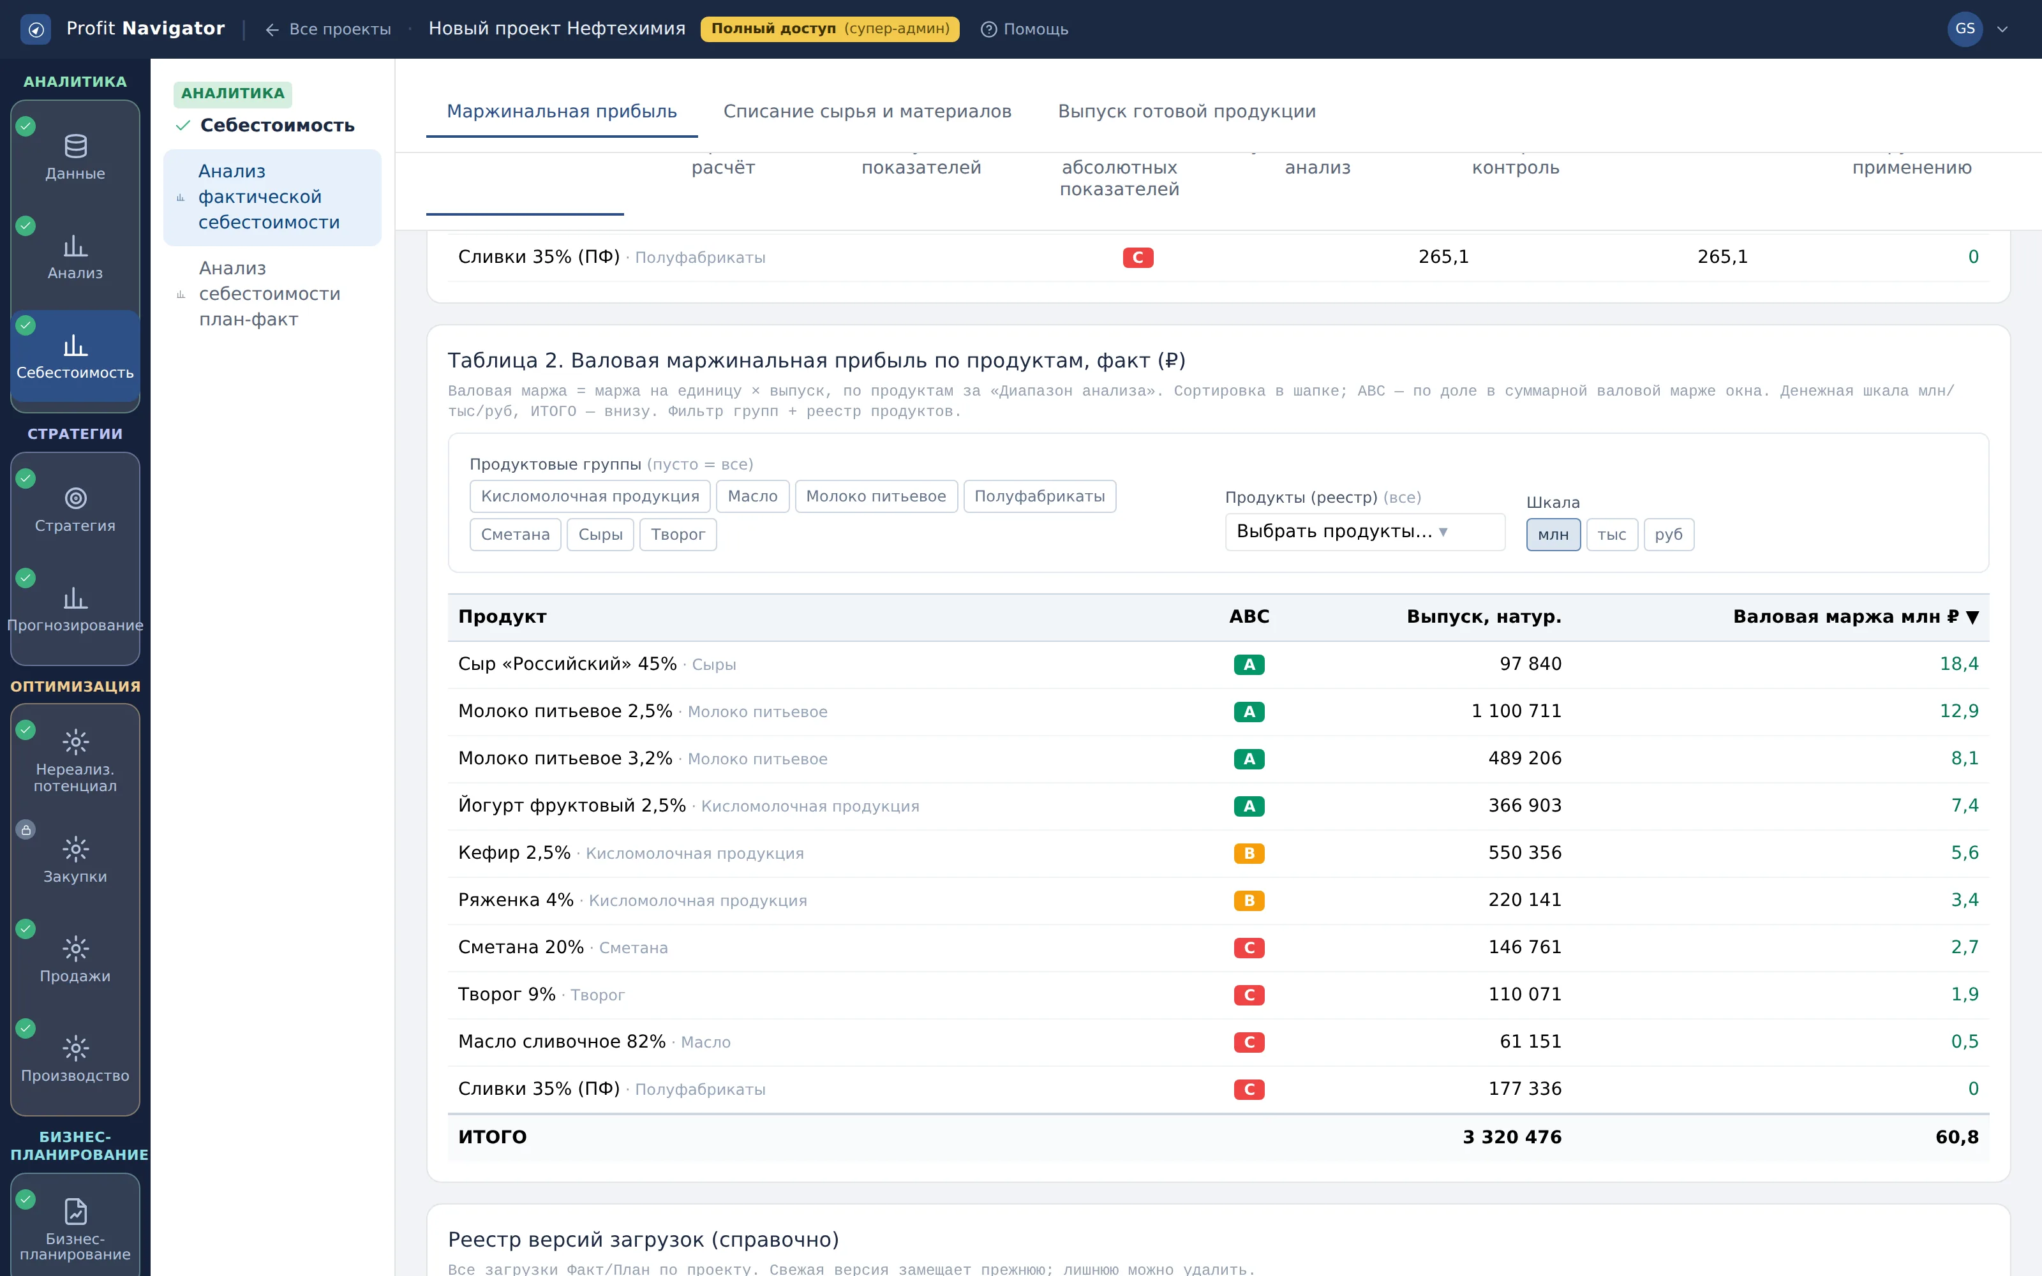
Task: Select the тыс scale option
Action: pos(1612,534)
